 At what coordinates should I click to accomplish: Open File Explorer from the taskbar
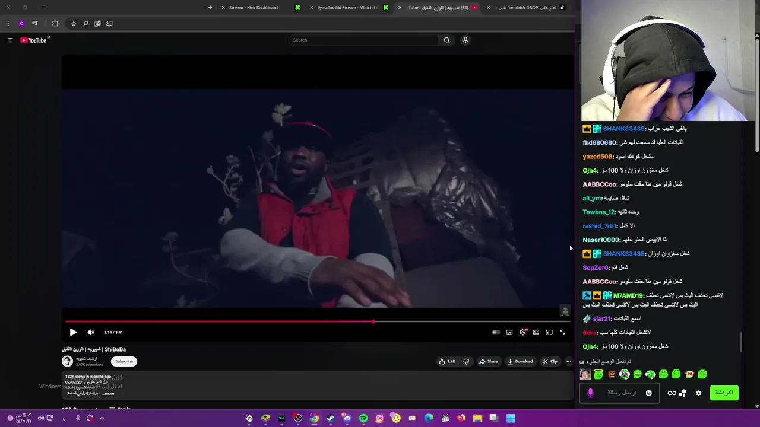477,418
